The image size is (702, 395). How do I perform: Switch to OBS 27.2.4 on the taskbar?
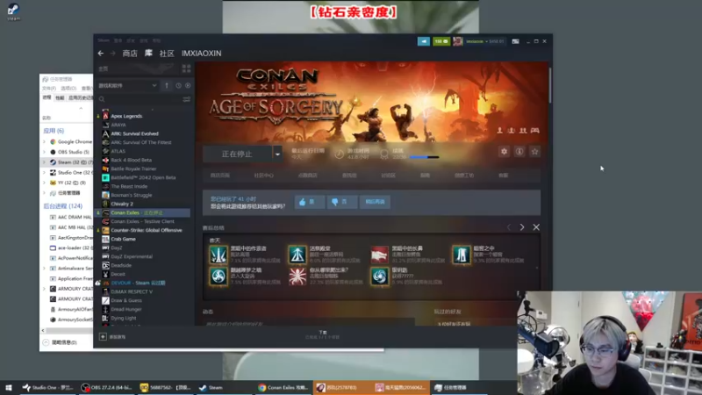(x=106, y=388)
